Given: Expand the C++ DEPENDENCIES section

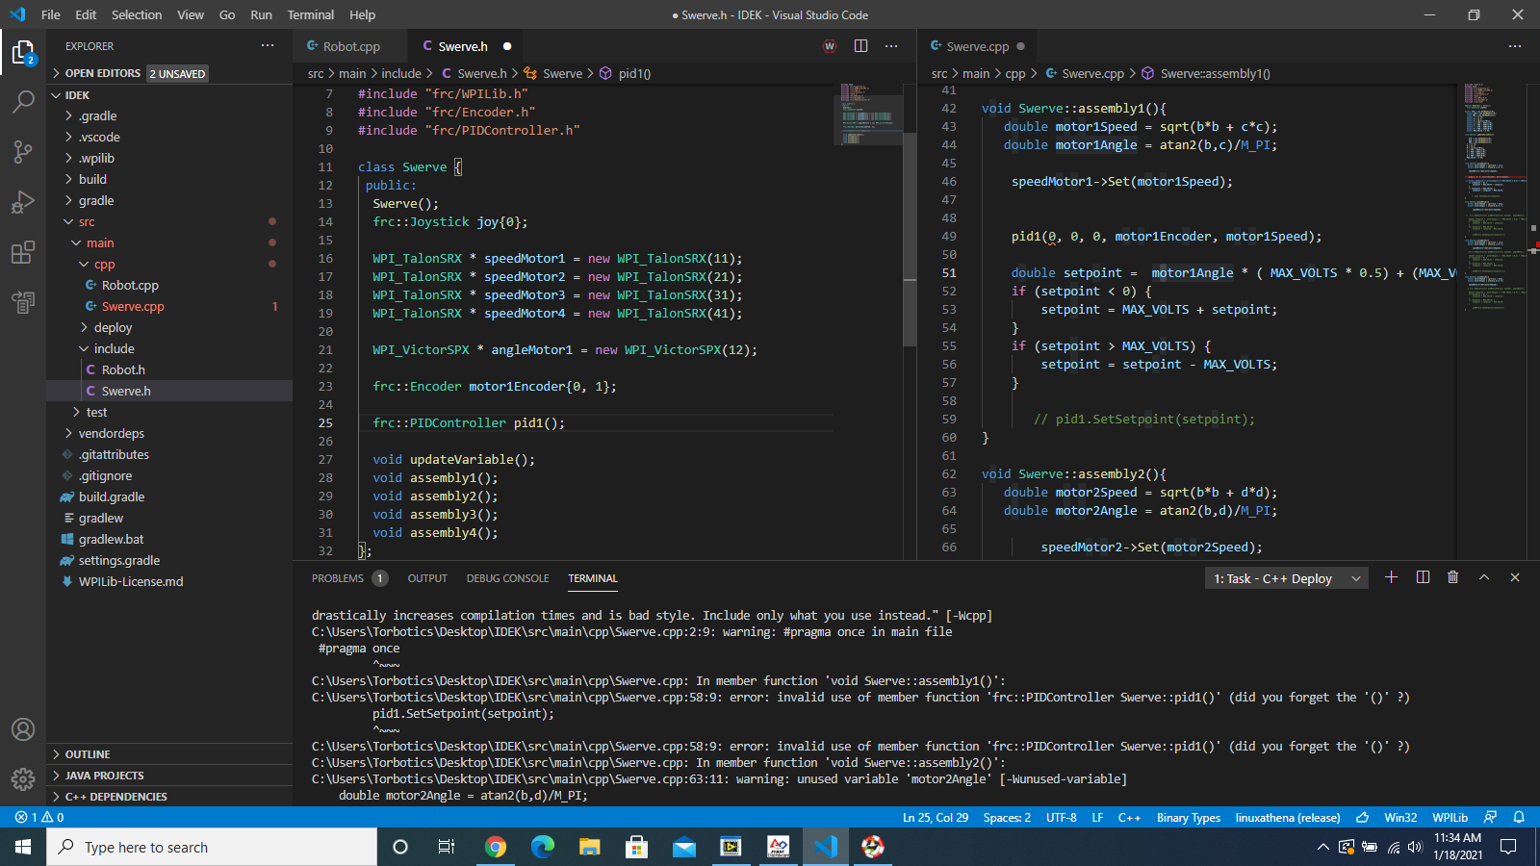Looking at the screenshot, I should pyautogui.click(x=169, y=797).
